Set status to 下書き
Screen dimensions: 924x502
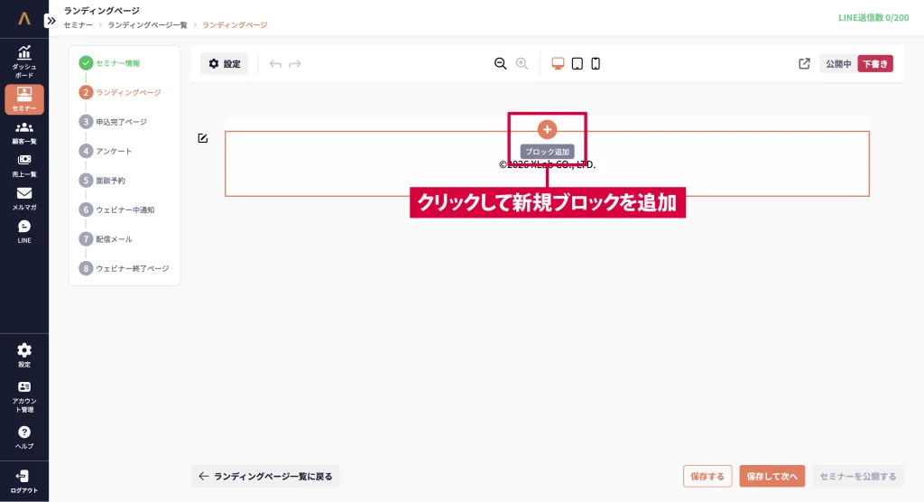pos(874,64)
